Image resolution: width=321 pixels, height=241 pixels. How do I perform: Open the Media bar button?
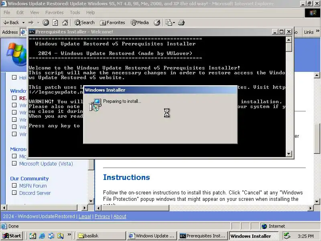[140, 22]
